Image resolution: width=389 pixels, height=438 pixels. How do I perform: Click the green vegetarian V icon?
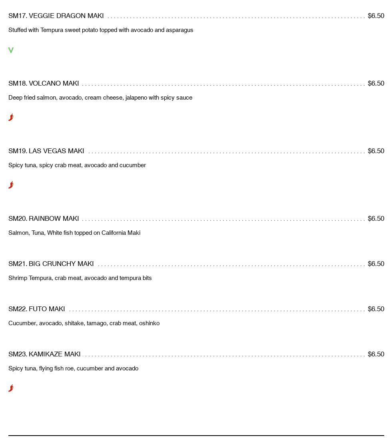pyautogui.click(x=11, y=50)
